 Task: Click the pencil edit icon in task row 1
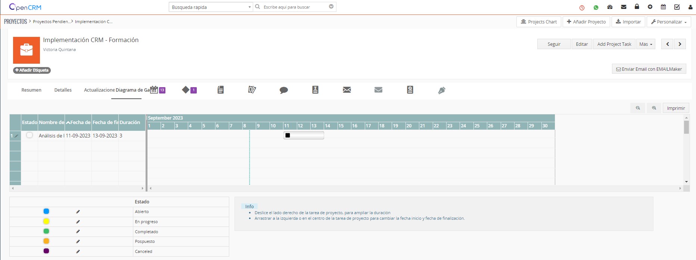[x=16, y=136]
